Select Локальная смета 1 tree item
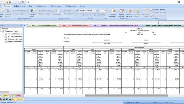 [12, 31]
